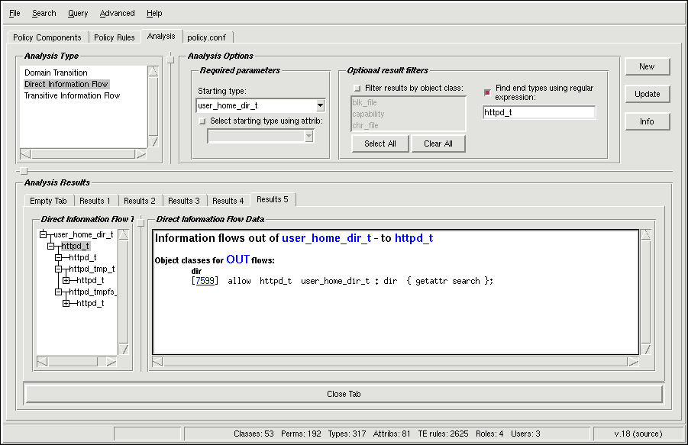The image size is (688, 445).
Task: Enable Filter results by object class
Action: pyautogui.click(x=356, y=89)
